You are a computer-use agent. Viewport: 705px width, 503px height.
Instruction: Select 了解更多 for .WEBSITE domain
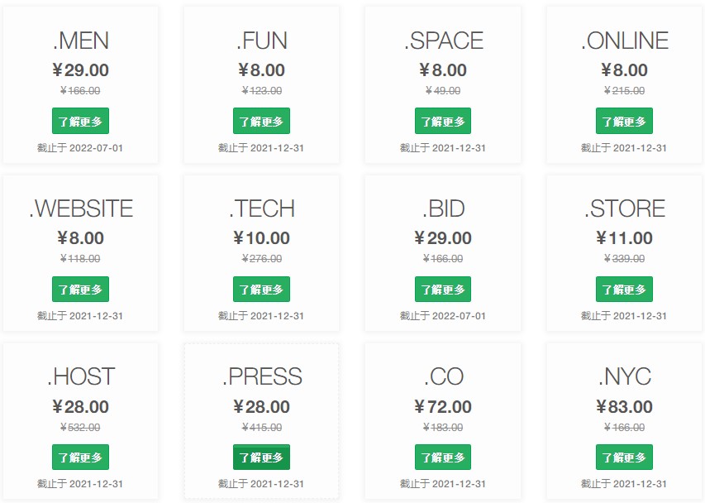pos(80,290)
